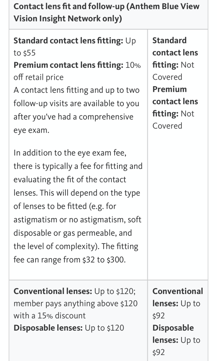Click the "In addition to the eye exam fee" paragraph

[x=67, y=153]
